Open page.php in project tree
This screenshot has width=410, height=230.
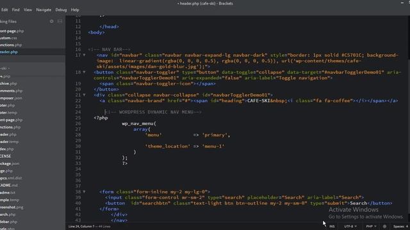(x=6, y=171)
